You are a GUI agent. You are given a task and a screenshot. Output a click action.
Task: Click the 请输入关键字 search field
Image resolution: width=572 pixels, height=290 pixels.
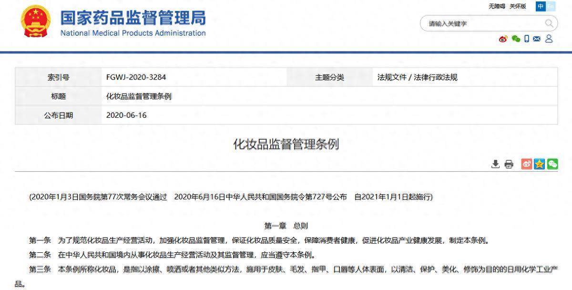pyautogui.click(x=481, y=23)
